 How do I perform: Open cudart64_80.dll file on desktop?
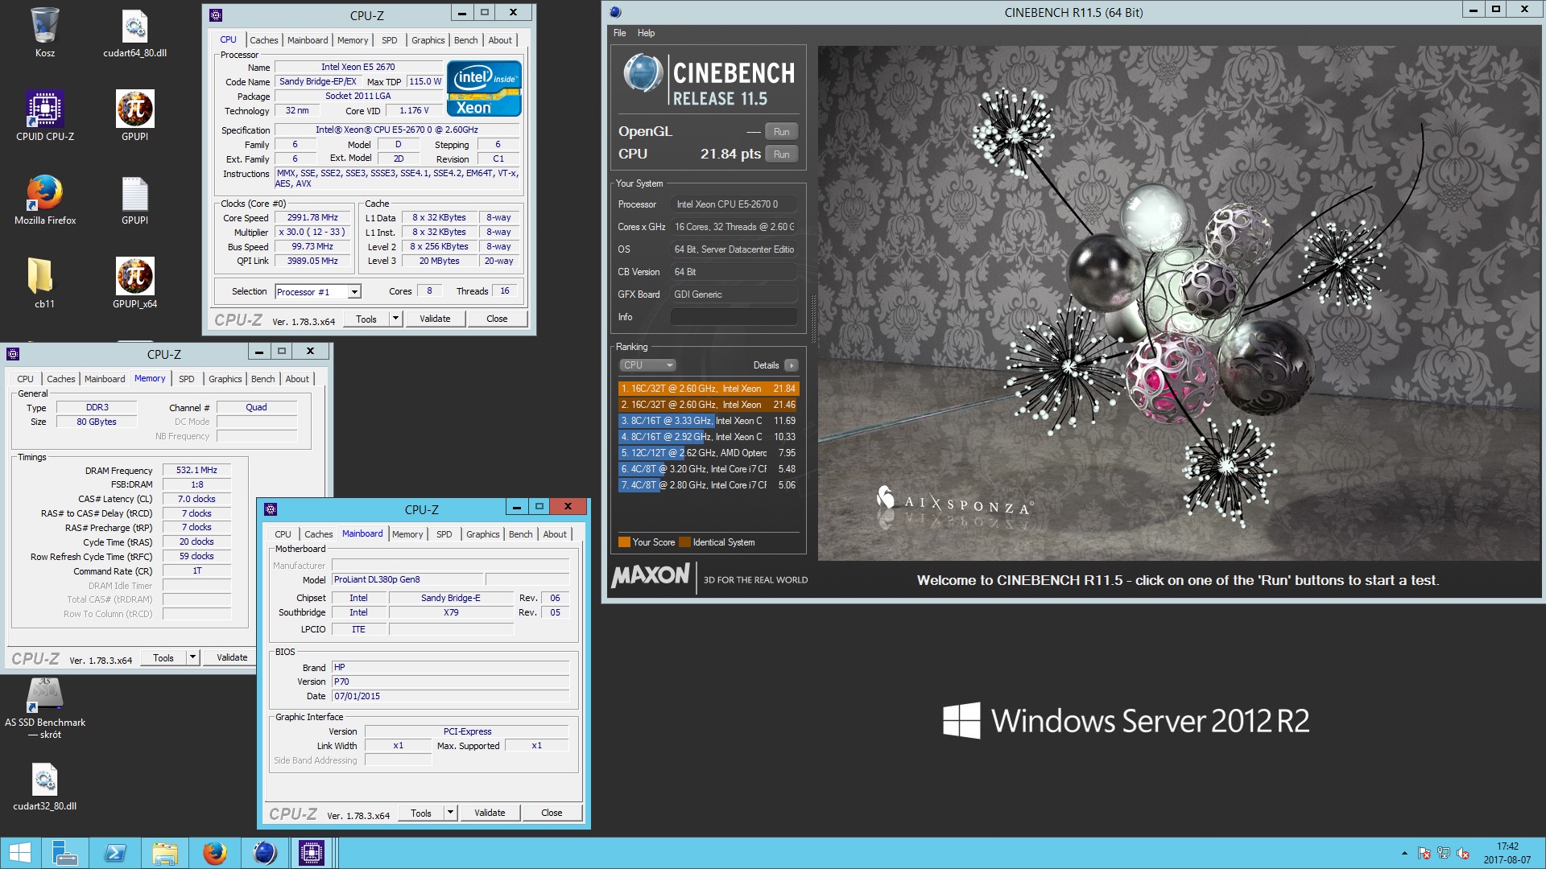click(134, 32)
